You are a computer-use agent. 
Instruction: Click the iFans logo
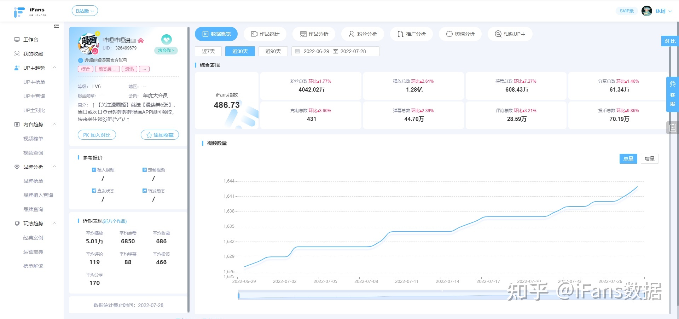click(30, 12)
